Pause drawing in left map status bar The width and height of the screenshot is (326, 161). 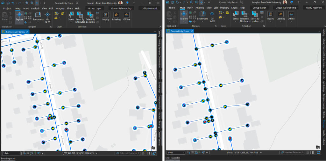[x=148, y=153]
